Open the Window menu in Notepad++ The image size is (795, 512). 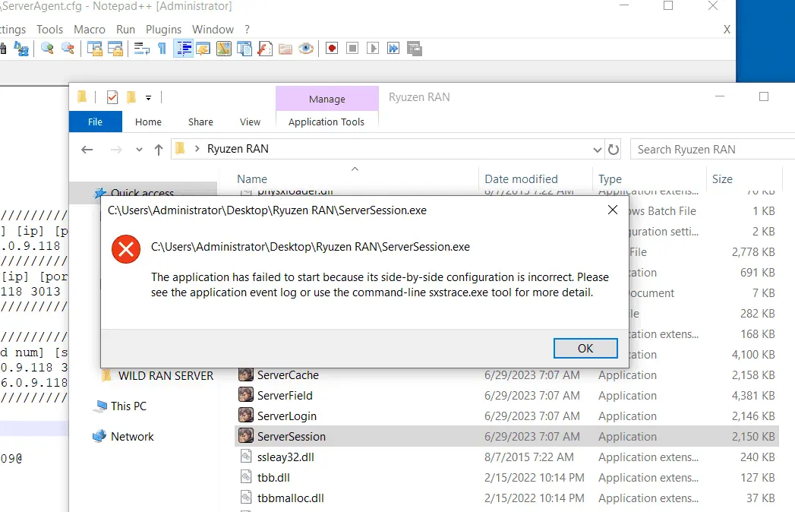coord(213,30)
